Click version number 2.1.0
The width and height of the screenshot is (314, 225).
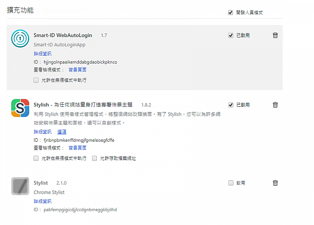61,183
